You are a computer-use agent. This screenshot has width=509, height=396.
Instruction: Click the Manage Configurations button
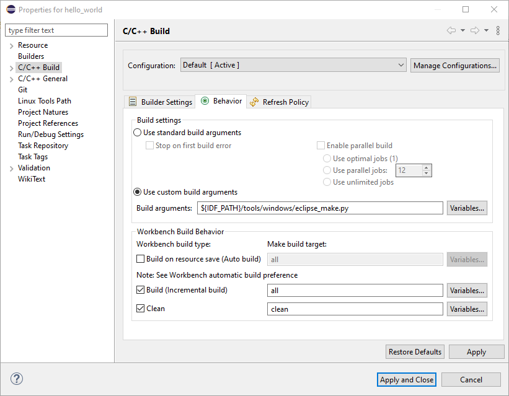pyautogui.click(x=454, y=65)
